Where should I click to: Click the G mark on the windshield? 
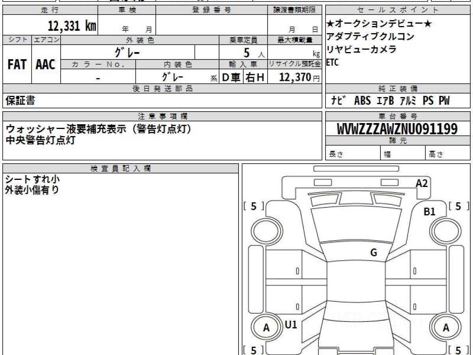pyautogui.click(x=374, y=253)
